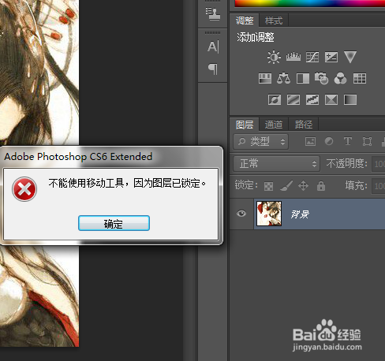Add a Curves adjustment layer

(312, 57)
